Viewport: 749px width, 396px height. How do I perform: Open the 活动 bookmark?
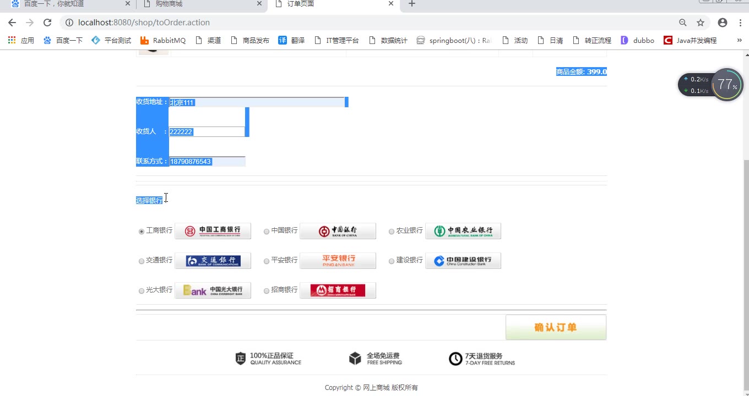(514, 40)
